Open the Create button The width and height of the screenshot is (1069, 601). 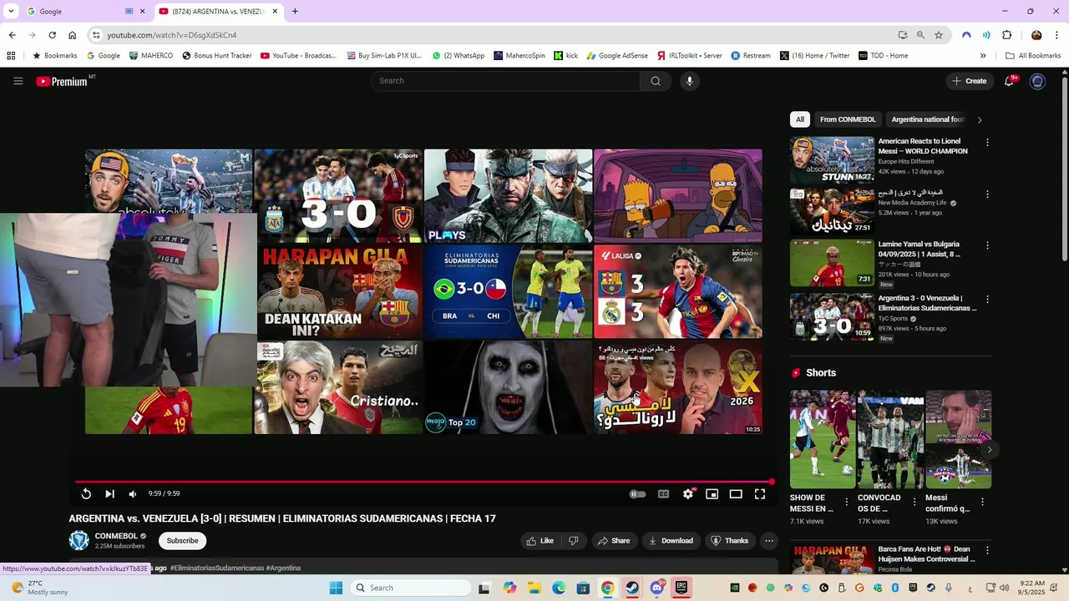[968, 81]
